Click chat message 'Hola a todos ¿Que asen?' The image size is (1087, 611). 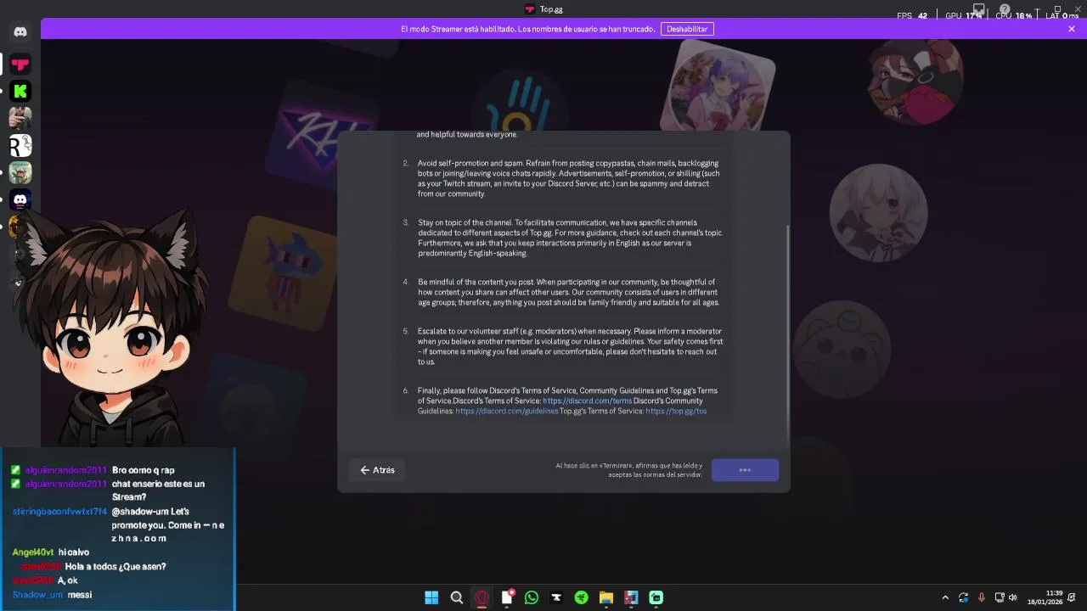click(x=115, y=566)
